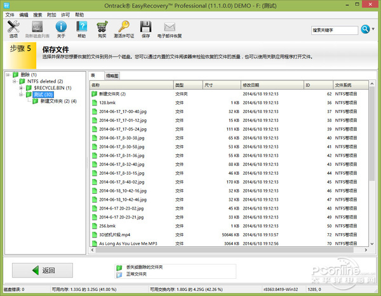Select file 2014-06-17_8-33-15.jpg
This screenshot has width=381, height=296.
(122, 173)
